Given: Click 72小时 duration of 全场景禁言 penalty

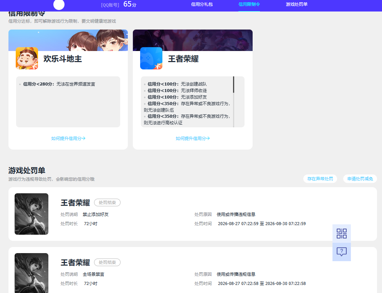Looking at the screenshot, I should pyautogui.click(x=91, y=283).
